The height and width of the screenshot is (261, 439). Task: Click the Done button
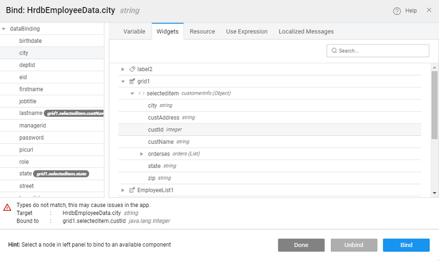(301, 245)
